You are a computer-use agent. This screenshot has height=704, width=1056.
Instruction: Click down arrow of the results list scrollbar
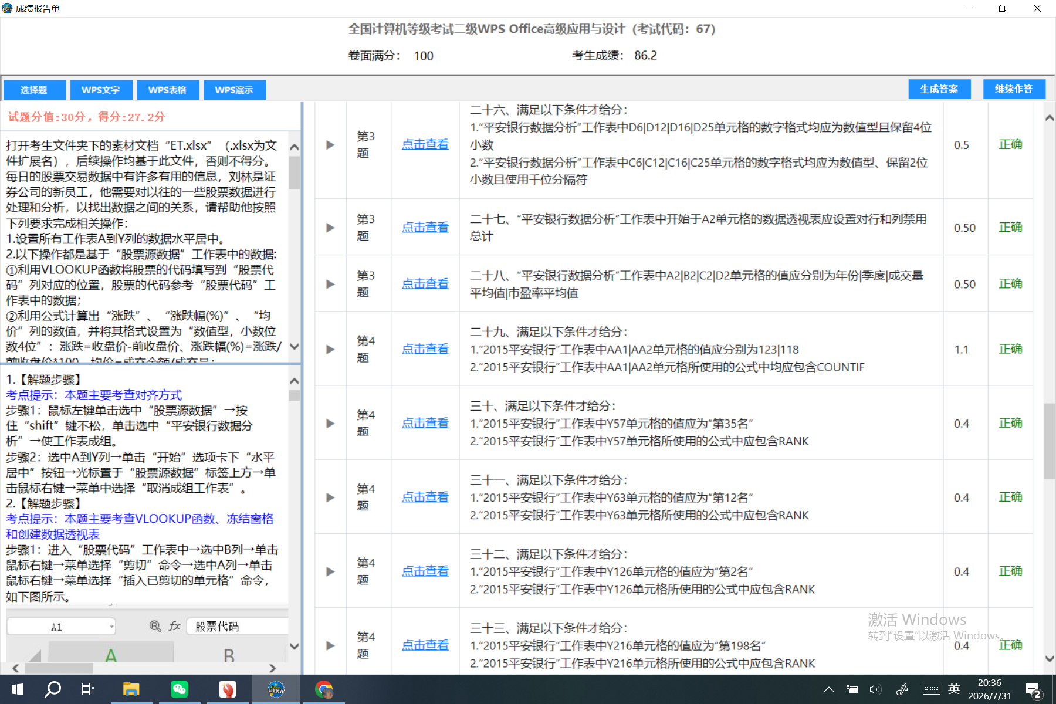click(x=1050, y=659)
